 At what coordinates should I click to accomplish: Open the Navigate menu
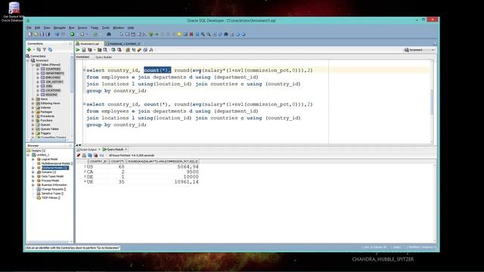[59, 28]
